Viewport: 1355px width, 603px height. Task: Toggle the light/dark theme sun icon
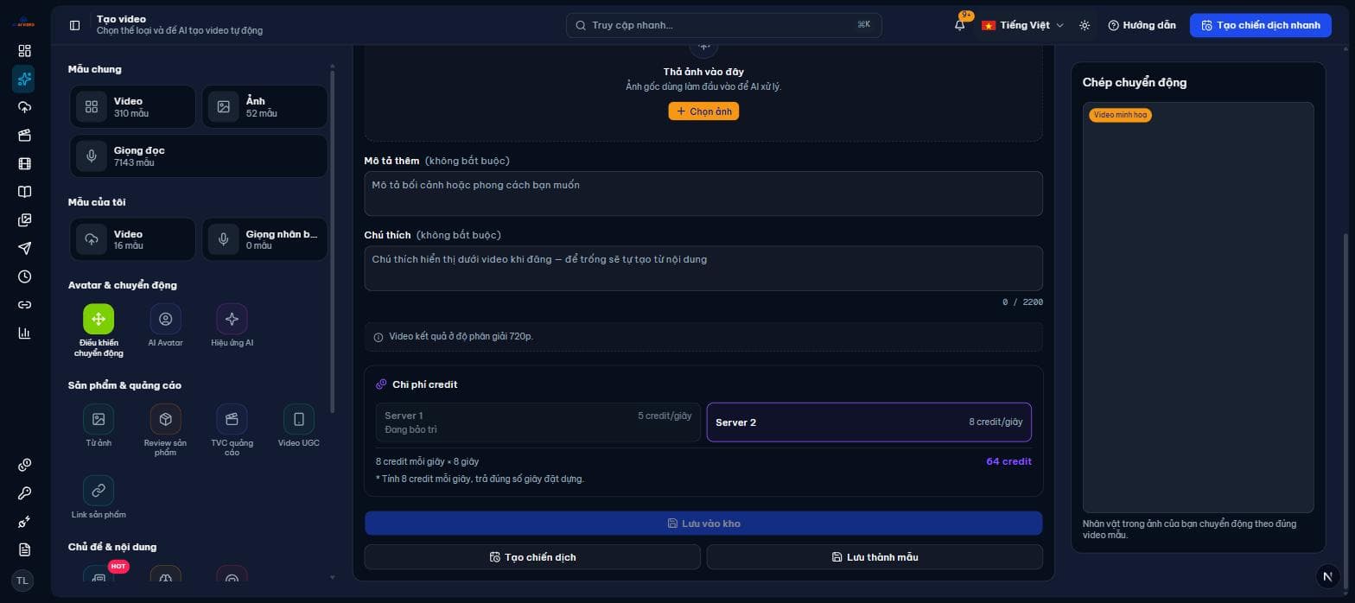pos(1085,25)
